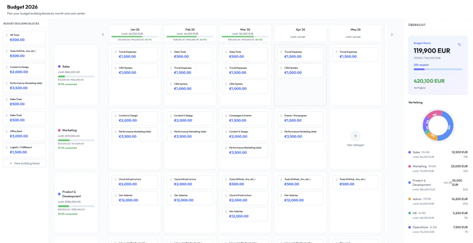
Task: Grab drag handle of Feb 26 Sales Tools card
Action: [x=171, y=52]
